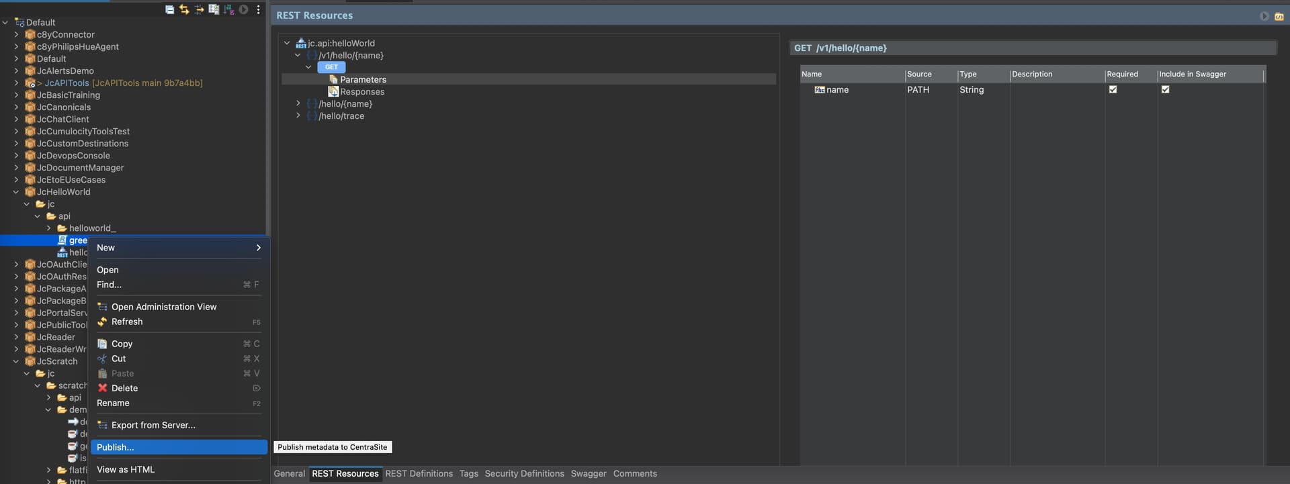Open the Tags tab
The height and width of the screenshot is (484, 1290).
point(469,473)
